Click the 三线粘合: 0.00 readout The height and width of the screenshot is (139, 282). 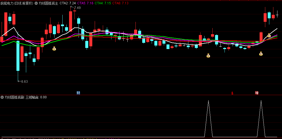36,97
